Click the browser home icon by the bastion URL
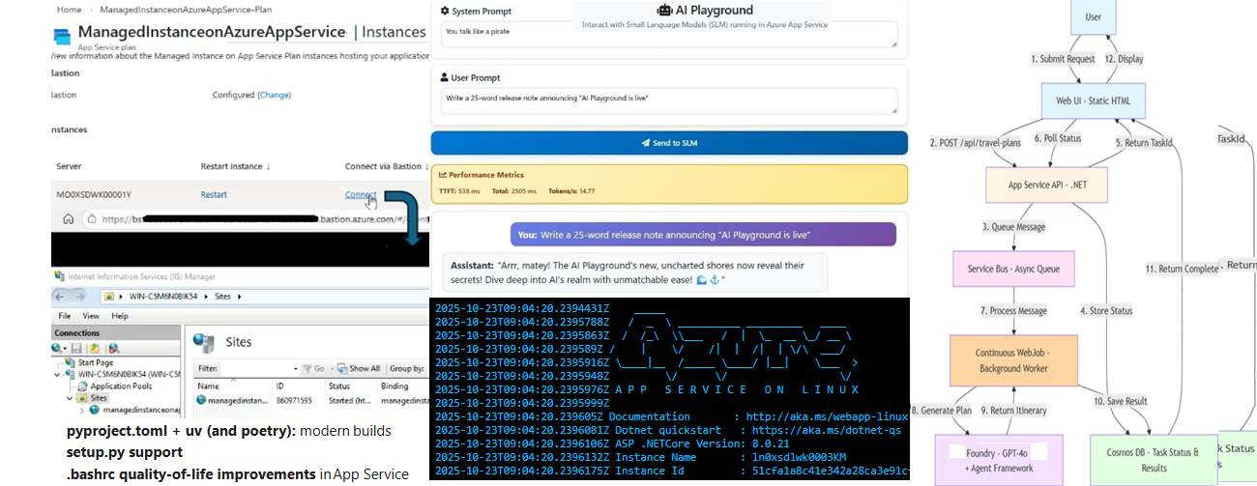The image size is (1257, 486). 68,219
